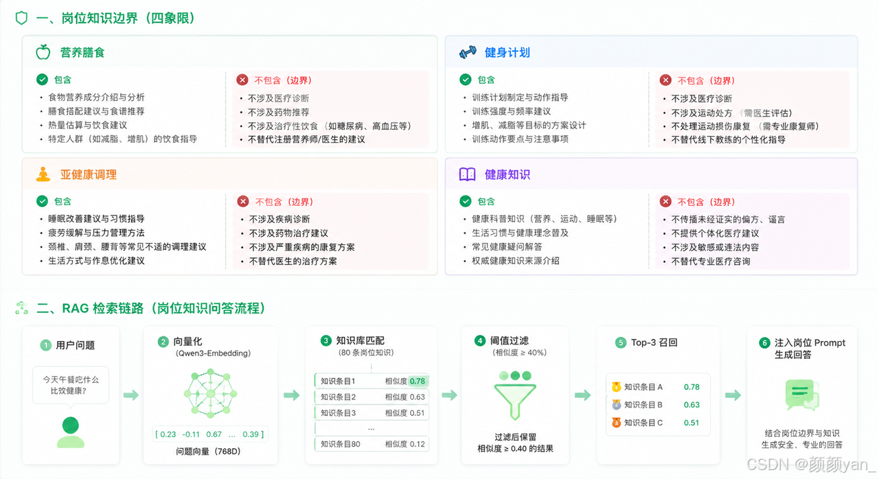Click the line 增肌、减脂等目标的方案设计
Screen dimensions: 879x479
[x=529, y=125]
